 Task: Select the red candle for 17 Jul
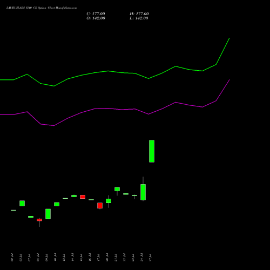click(x=100, y=206)
